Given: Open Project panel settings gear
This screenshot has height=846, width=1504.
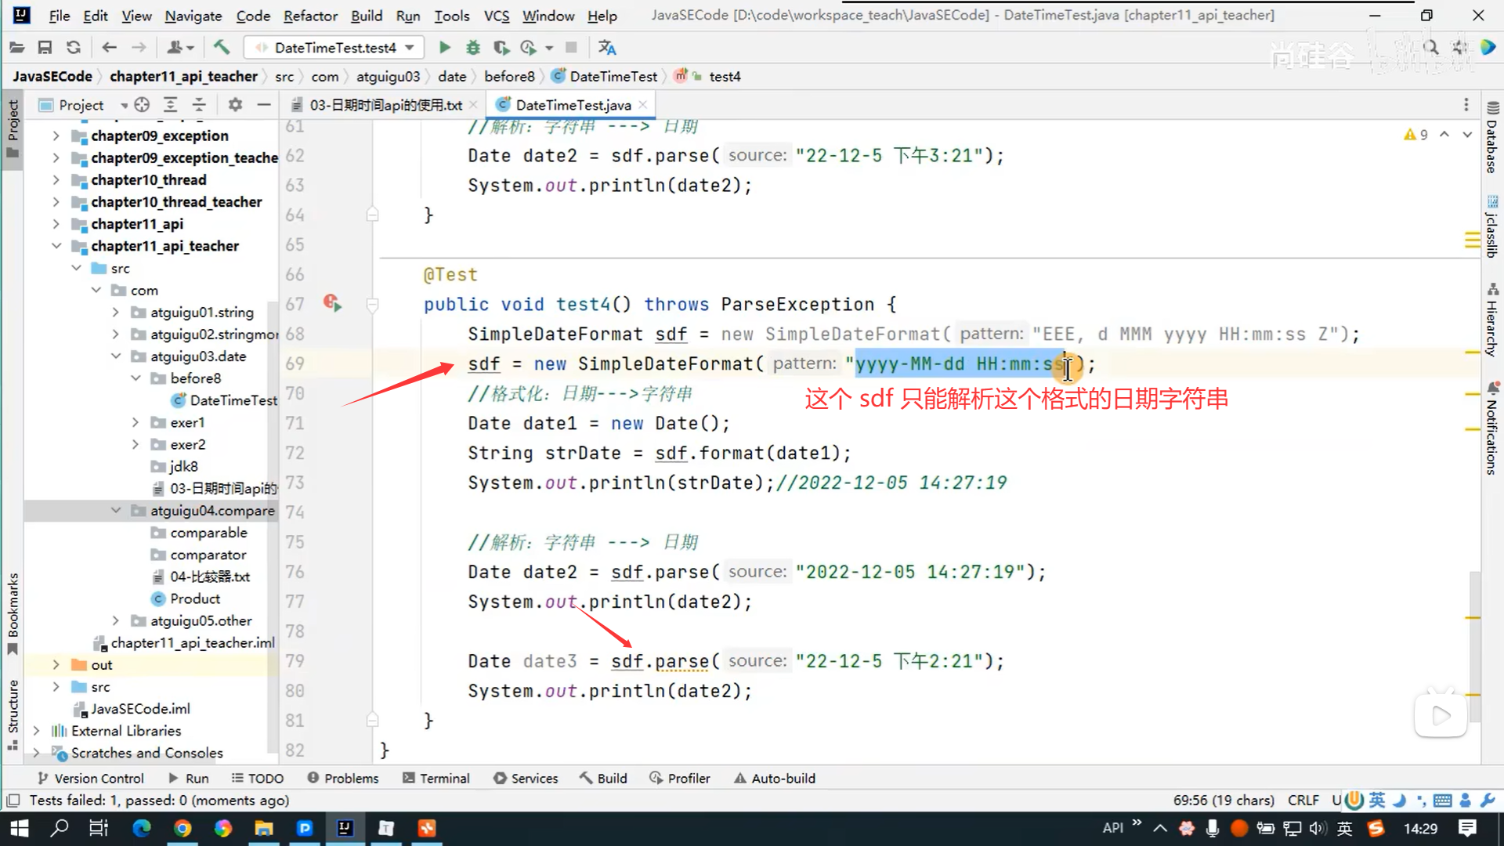Looking at the screenshot, I should click(235, 104).
